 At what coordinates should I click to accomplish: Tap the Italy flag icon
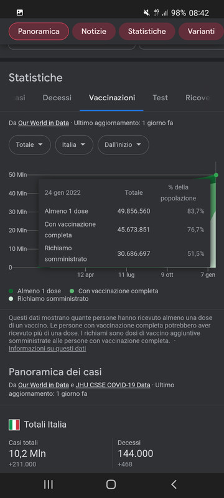click(14, 425)
